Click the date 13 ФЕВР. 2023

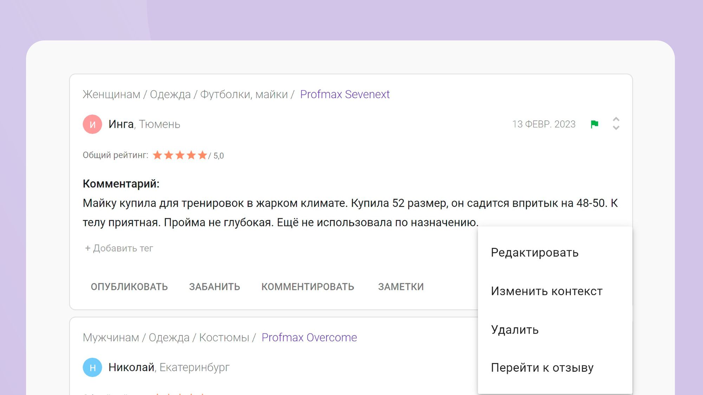pyautogui.click(x=543, y=124)
